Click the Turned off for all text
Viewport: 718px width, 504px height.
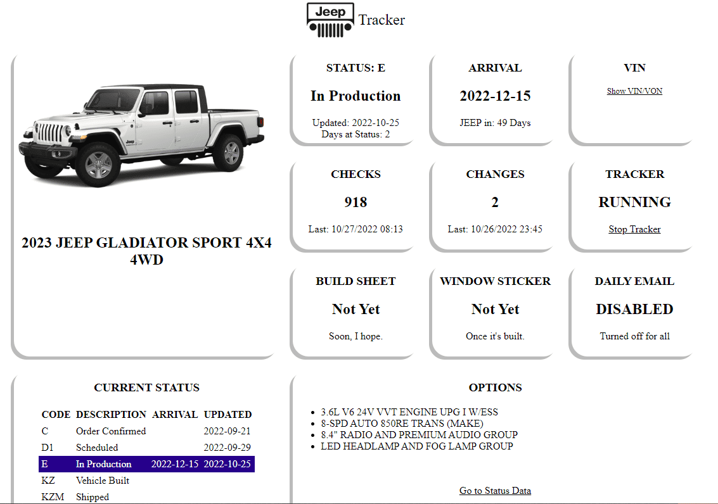click(634, 336)
